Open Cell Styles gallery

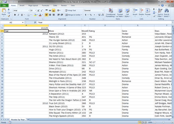coord(127,13)
